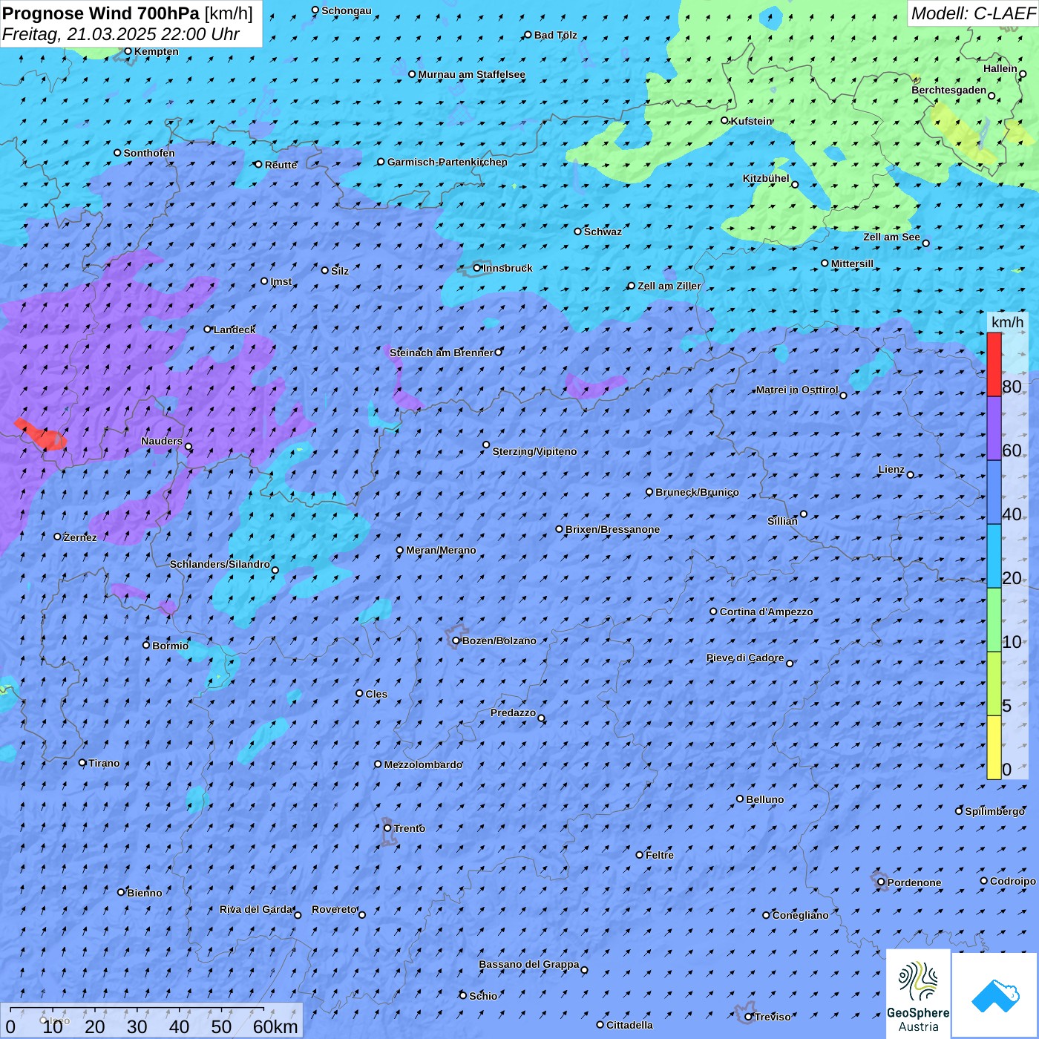Click the Bruneck/Brunico marker
This screenshot has width=1039, height=1039.
pyautogui.click(x=649, y=492)
